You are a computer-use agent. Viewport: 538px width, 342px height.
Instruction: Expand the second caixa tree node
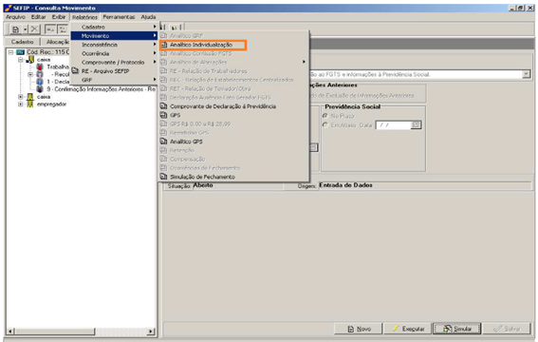(21, 97)
